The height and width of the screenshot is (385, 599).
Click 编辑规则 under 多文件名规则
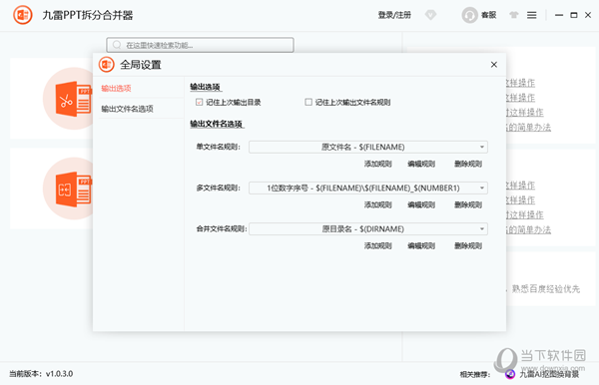[x=421, y=204]
